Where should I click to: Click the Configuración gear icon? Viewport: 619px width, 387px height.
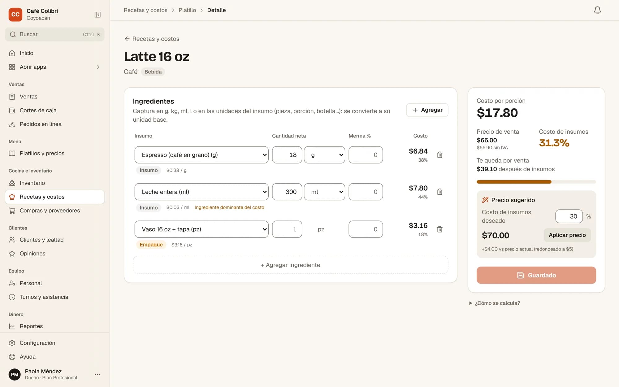point(12,343)
